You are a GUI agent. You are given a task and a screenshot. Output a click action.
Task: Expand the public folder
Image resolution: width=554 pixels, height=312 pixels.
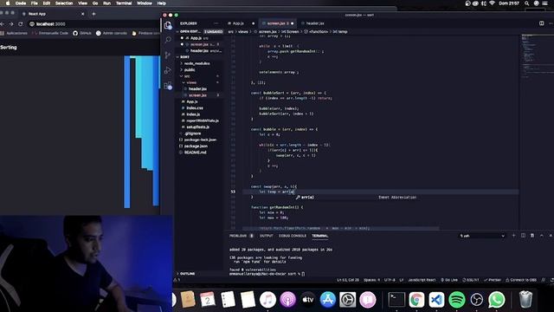(190, 69)
